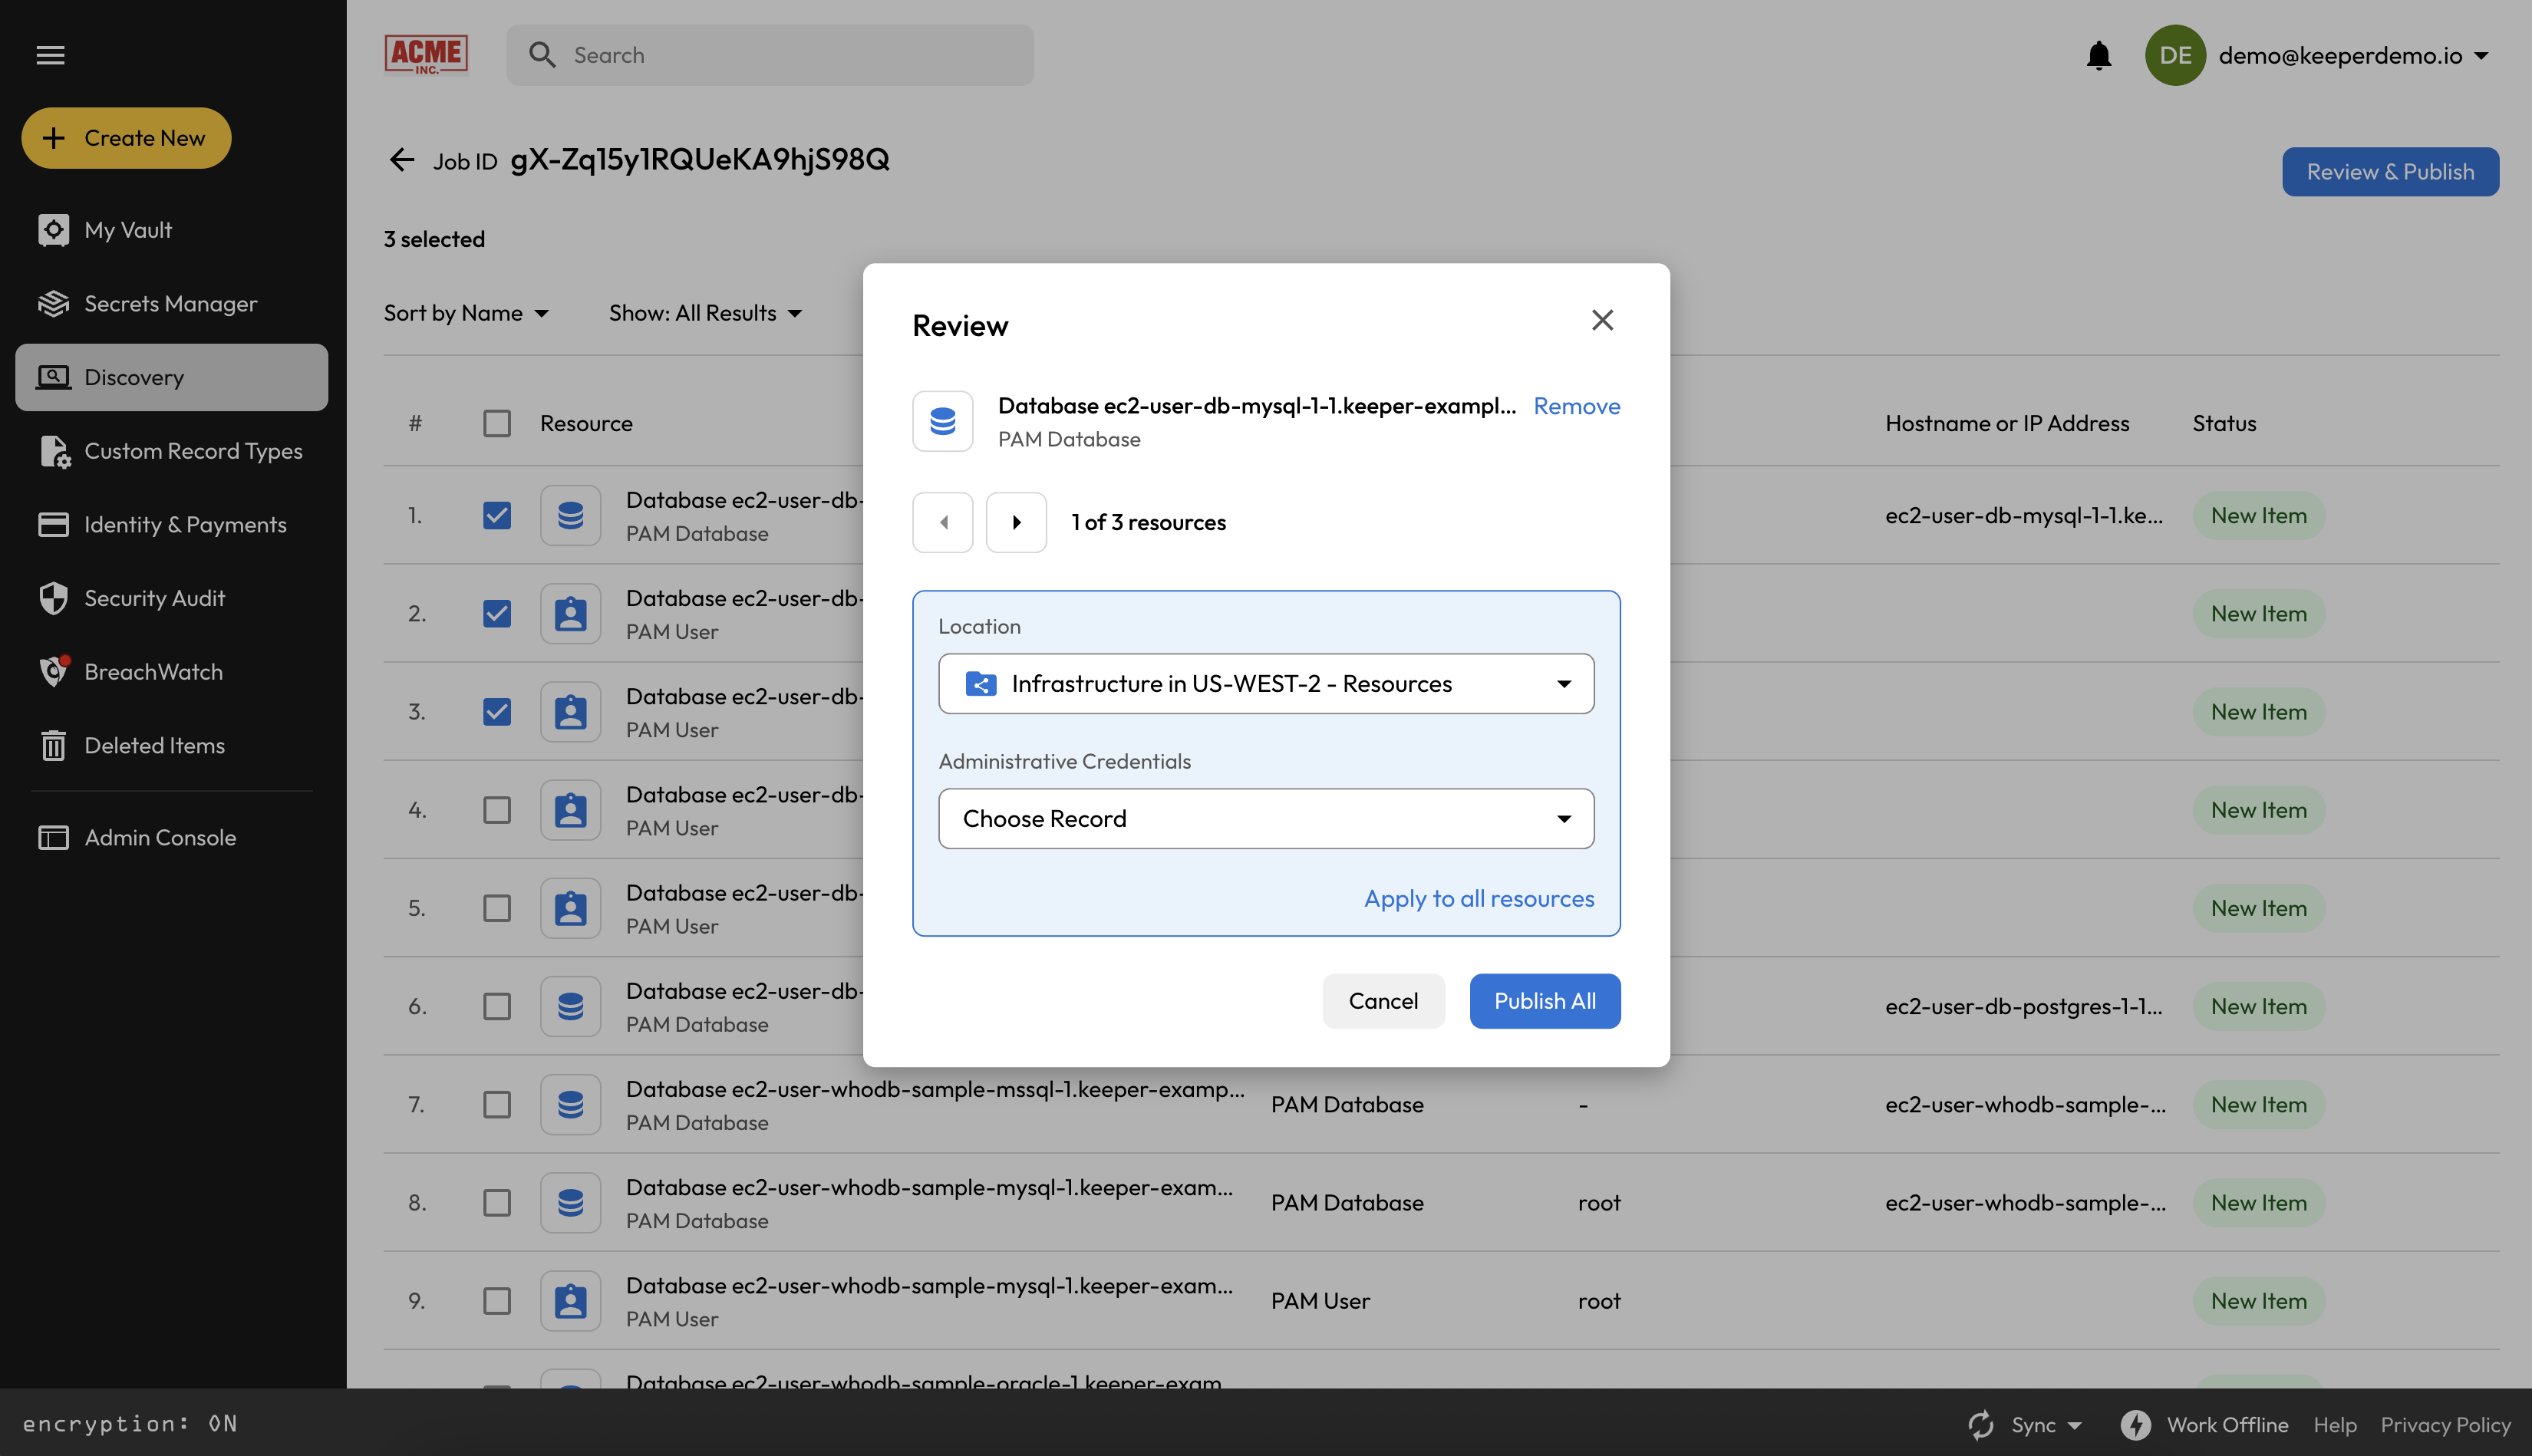
Task: Click the PAM Database icon in Review dialog
Action: point(942,421)
